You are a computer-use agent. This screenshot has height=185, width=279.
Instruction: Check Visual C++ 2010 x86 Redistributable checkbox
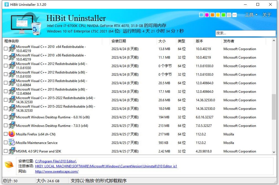click(x=6, y=57)
